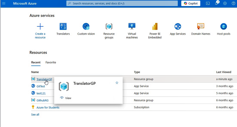The height and width of the screenshot is (127, 237).
Task: Click the Domain Names label
Action: [x=201, y=34]
